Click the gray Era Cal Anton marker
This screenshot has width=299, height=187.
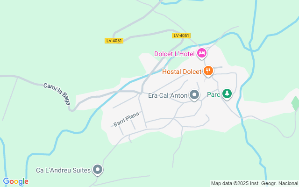click(x=194, y=95)
